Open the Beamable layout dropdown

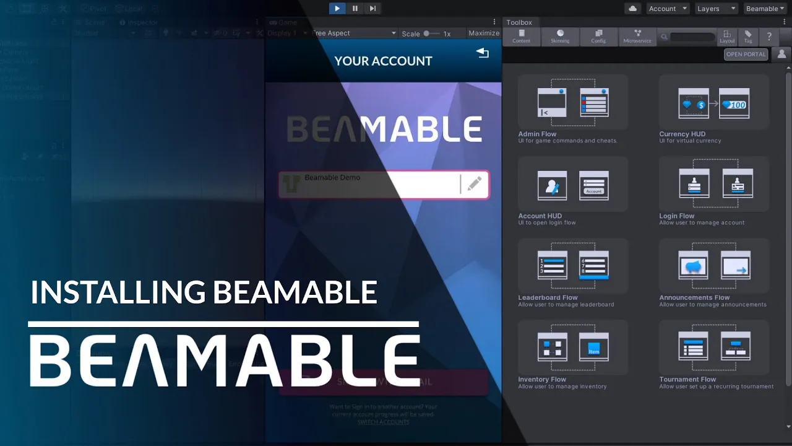point(765,9)
